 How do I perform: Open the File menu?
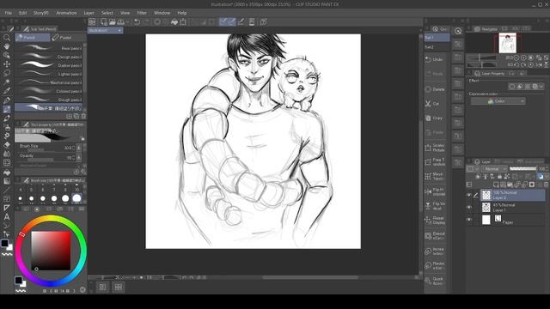pyautogui.click(x=8, y=13)
